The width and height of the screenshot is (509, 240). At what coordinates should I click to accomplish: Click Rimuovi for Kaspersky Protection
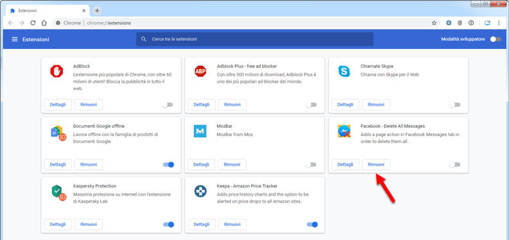(x=89, y=224)
